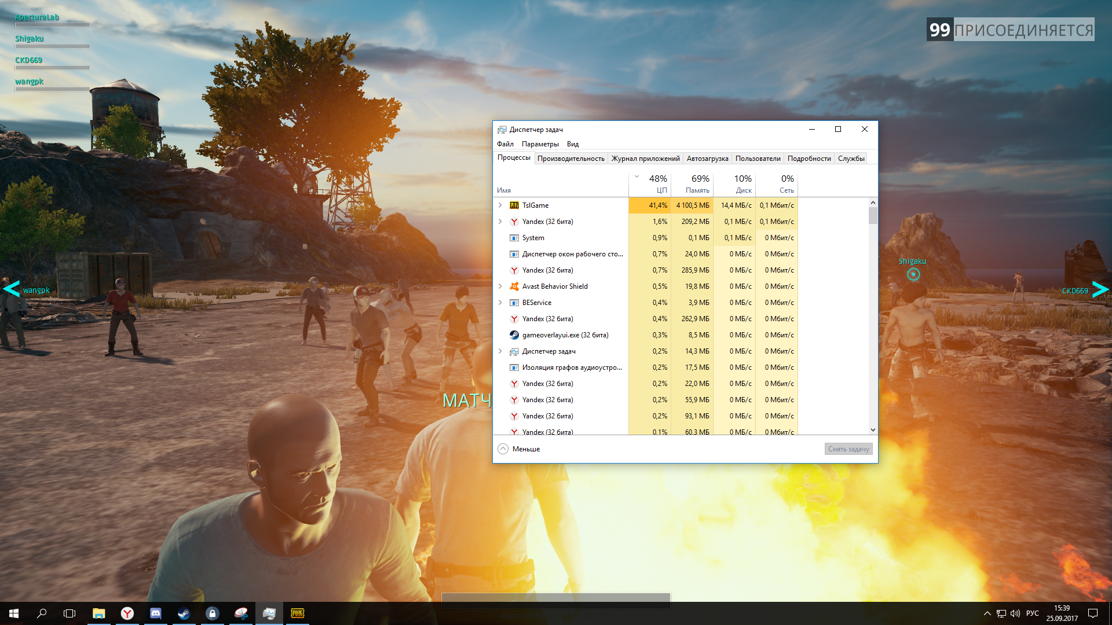The height and width of the screenshot is (625, 1112).
Task: Click the Shigaku player marker in game
Action: pyautogui.click(x=913, y=274)
